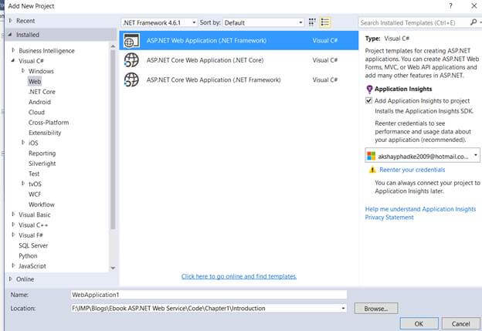The image size is (482, 331).
Task: Expand the Visual F# node
Action: pyautogui.click(x=13, y=235)
